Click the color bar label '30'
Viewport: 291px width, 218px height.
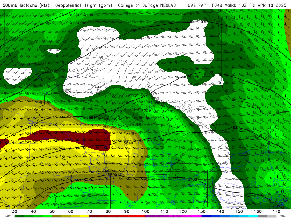(15, 211)
